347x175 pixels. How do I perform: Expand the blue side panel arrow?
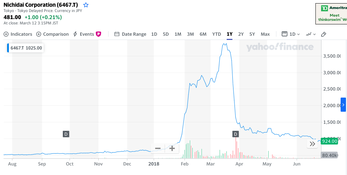tap(343, 105)
